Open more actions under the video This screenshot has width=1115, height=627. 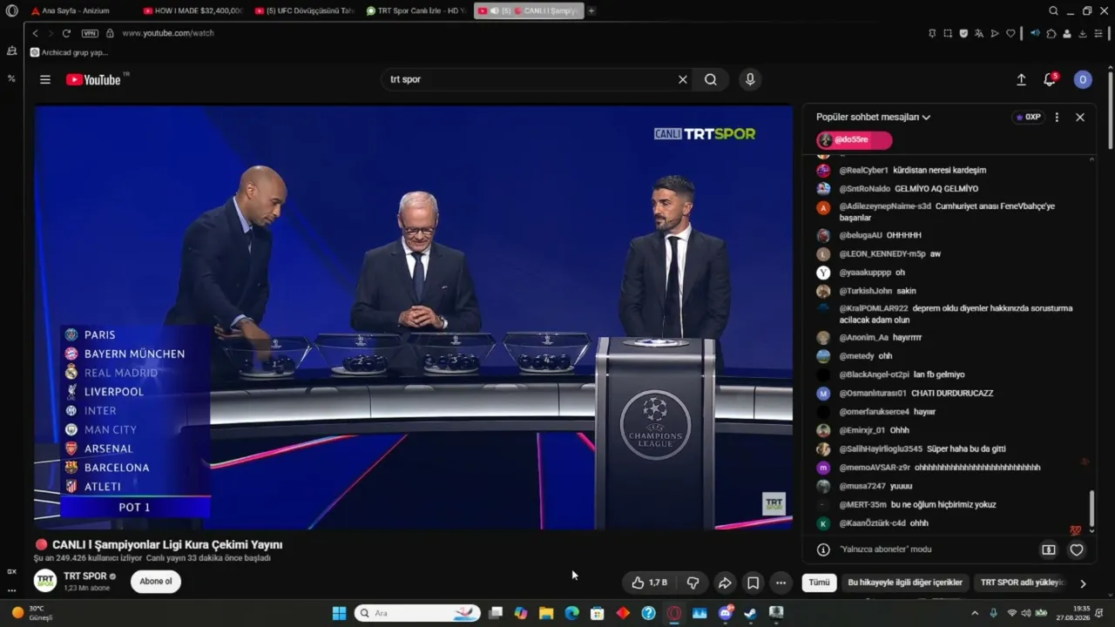coord(781,583)
